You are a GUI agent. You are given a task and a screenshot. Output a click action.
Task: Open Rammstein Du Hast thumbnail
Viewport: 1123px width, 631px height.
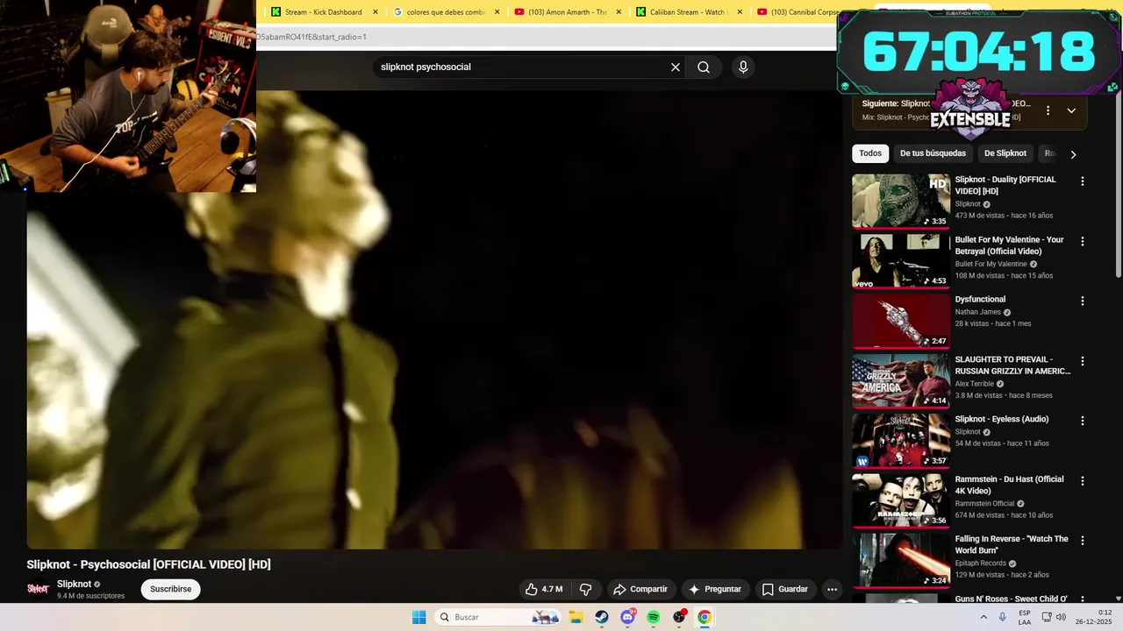[901, 500]
